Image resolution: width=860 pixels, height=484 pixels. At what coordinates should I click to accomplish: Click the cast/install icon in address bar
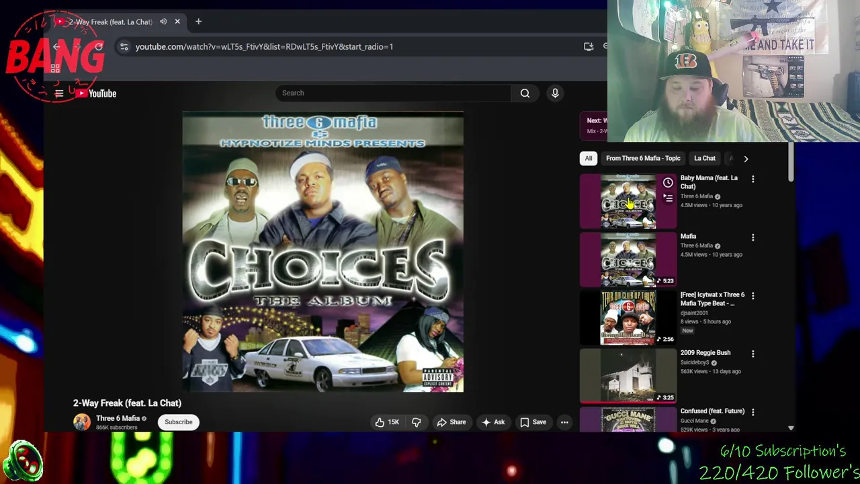(x=589, y=46)
